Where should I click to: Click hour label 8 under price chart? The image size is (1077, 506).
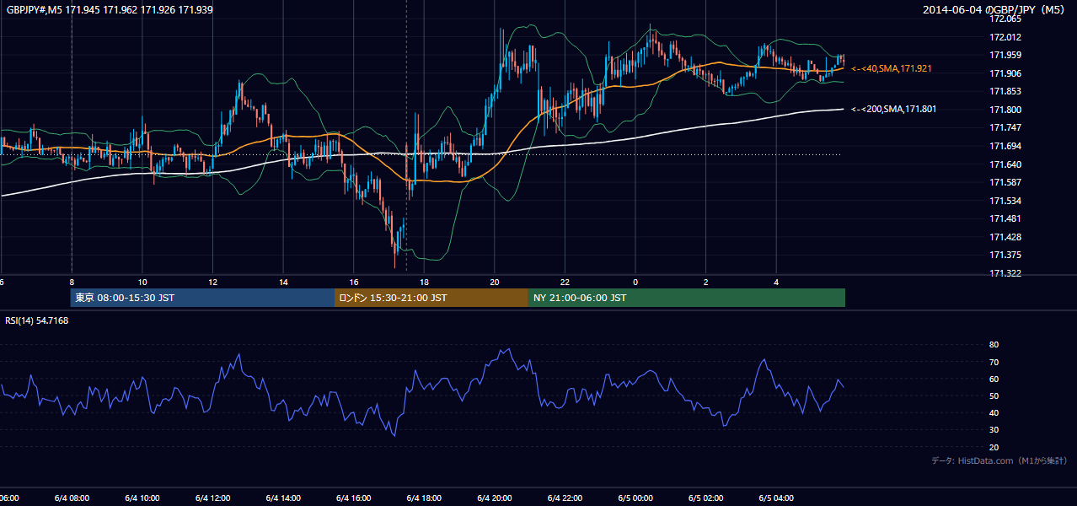(x=72, y=282)
